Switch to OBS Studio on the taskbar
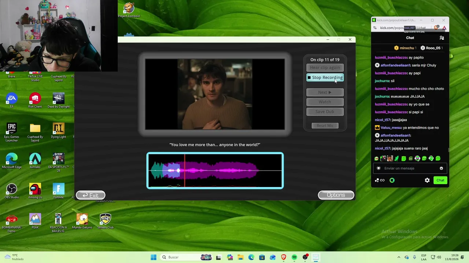Screen dimensions: 469x263 [305, 257]
